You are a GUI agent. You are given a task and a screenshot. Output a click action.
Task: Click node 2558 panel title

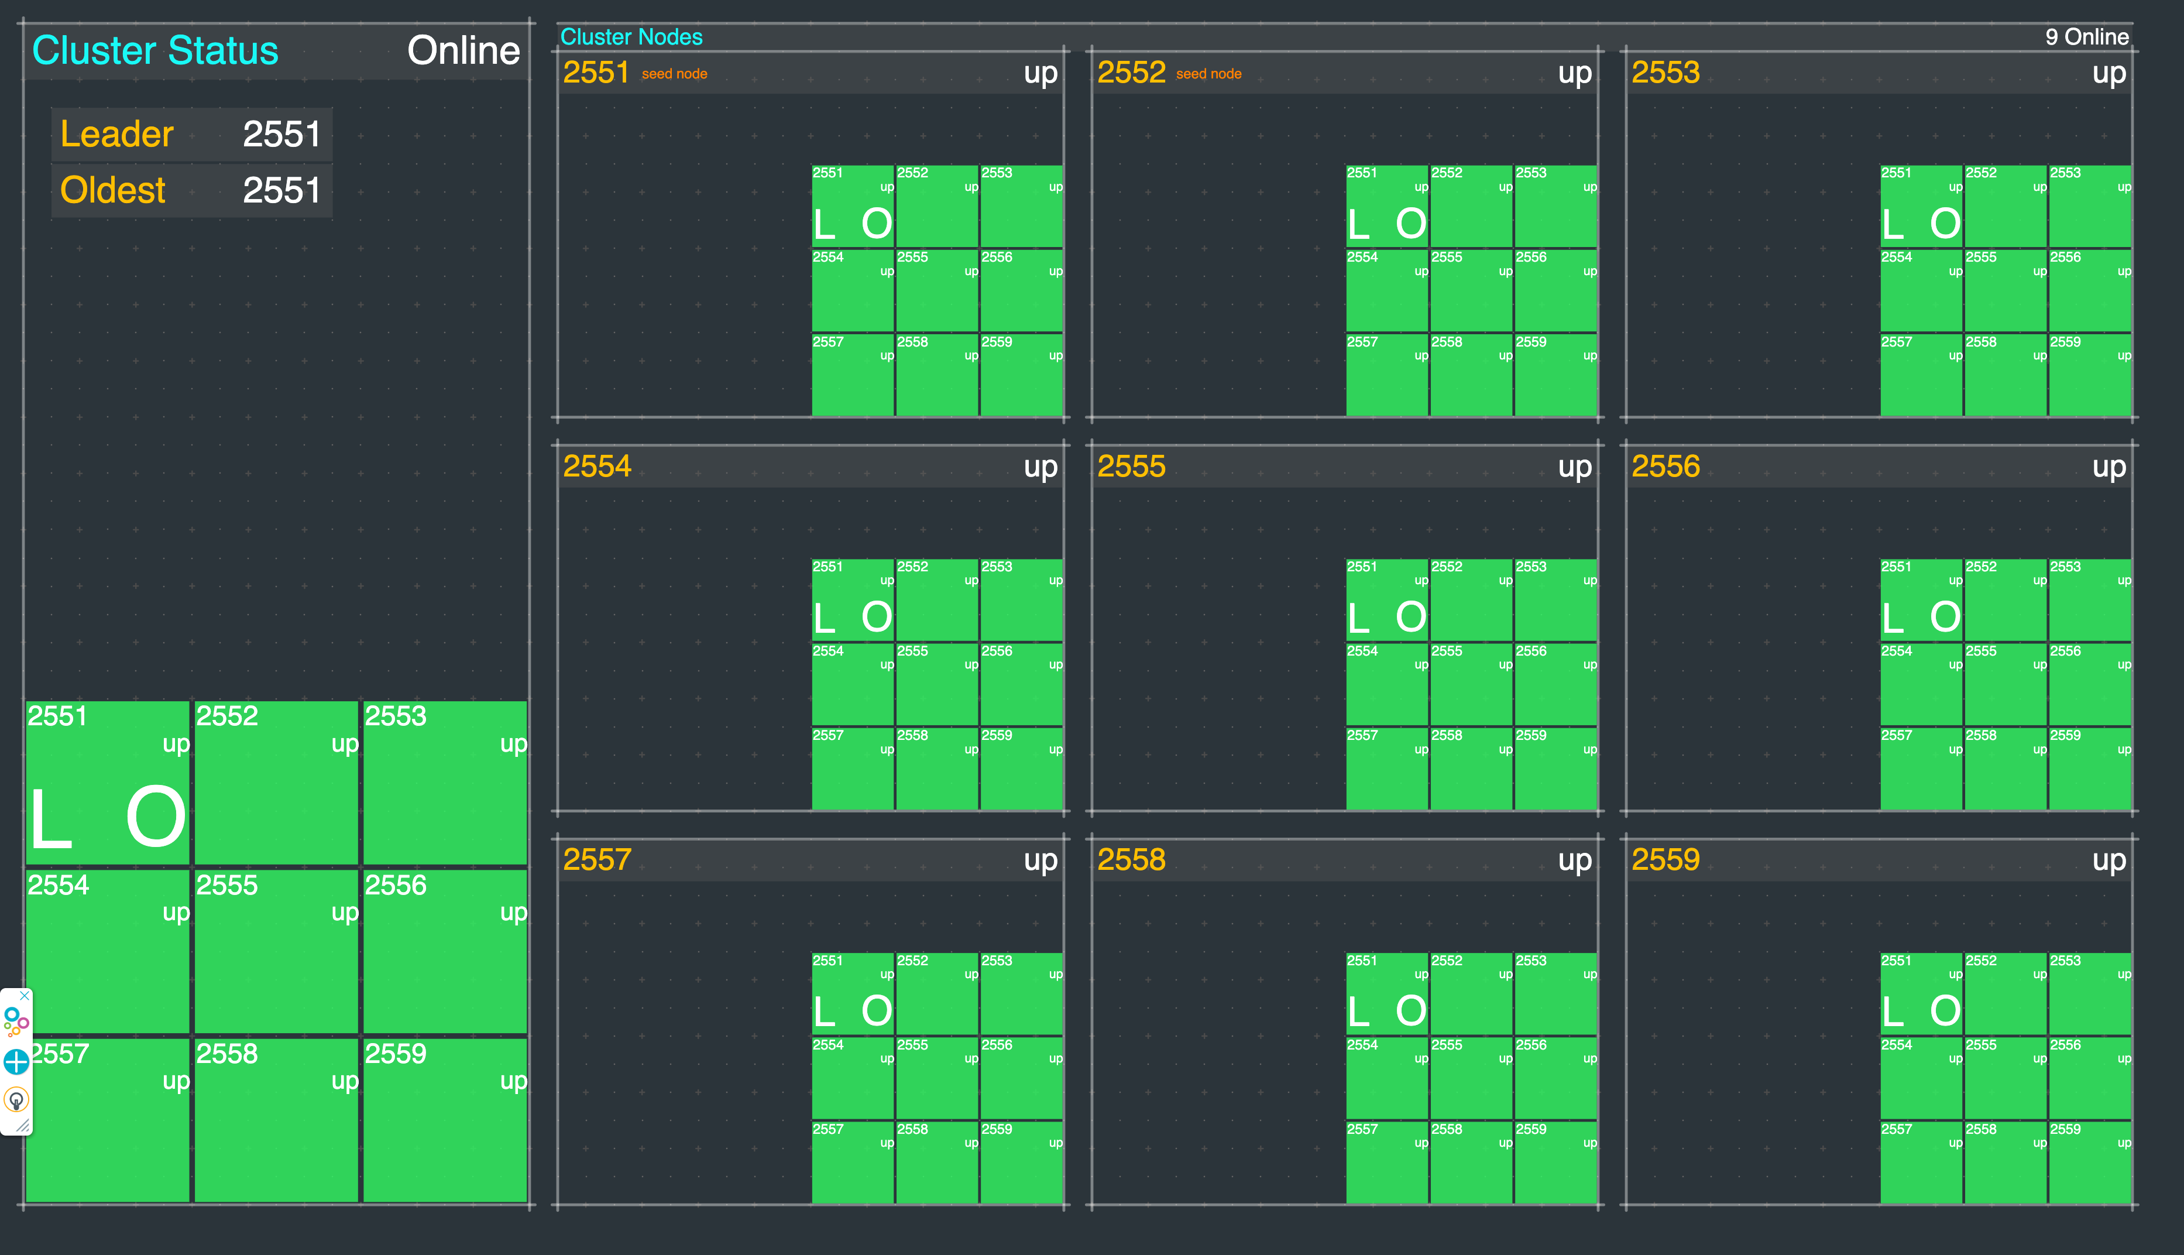click(1131, 859)
